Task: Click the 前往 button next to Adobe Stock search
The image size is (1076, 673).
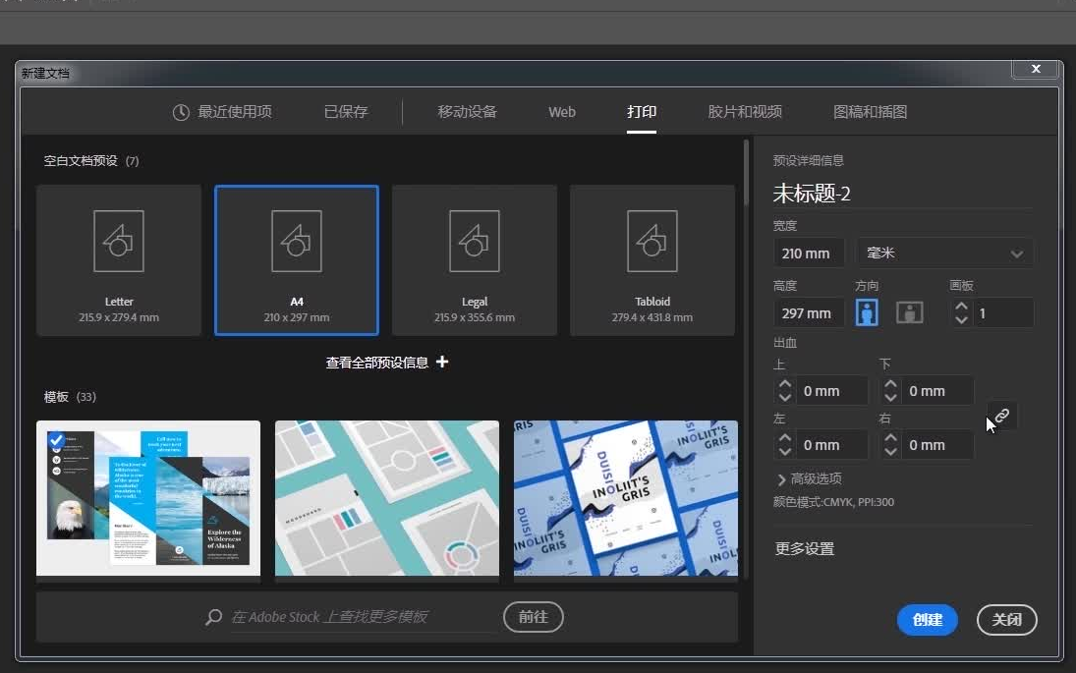Action: click(x=533, y=617)
